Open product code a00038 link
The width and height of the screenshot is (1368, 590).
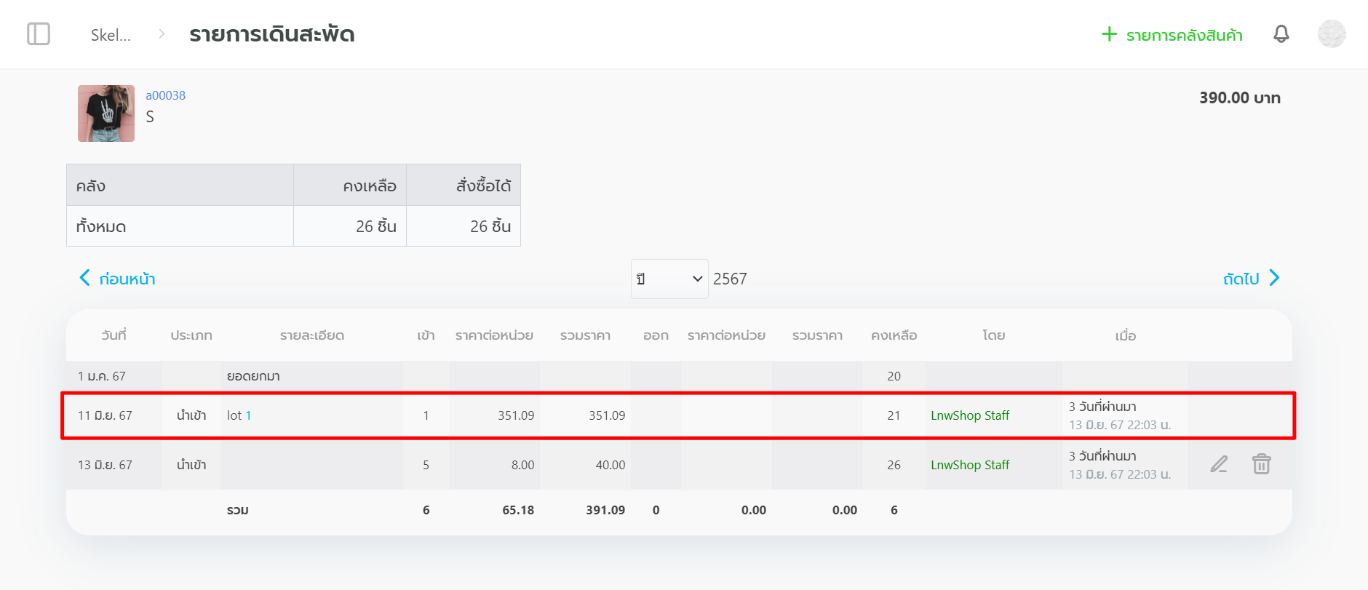tap(165, 95)
